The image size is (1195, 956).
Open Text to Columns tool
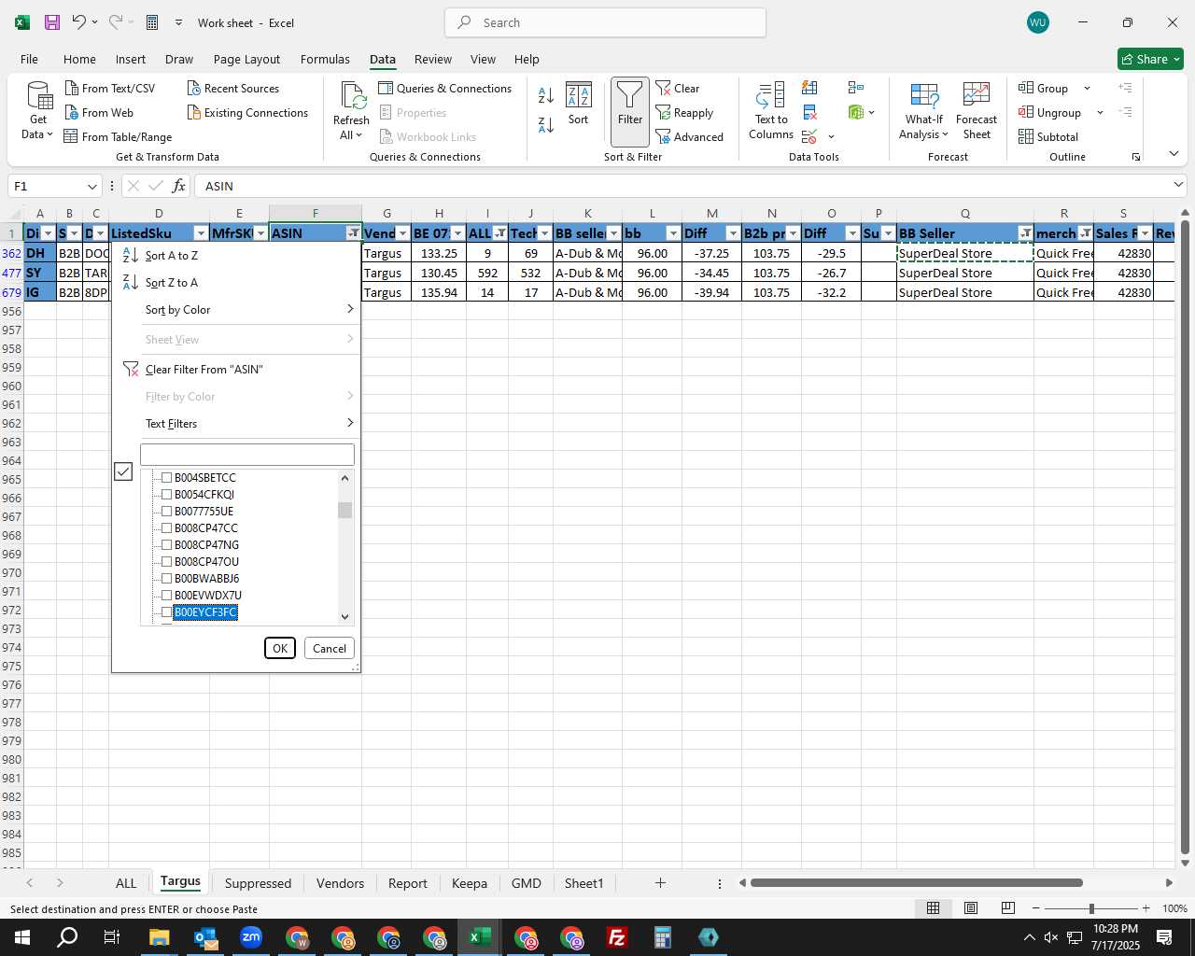(771, 111)
